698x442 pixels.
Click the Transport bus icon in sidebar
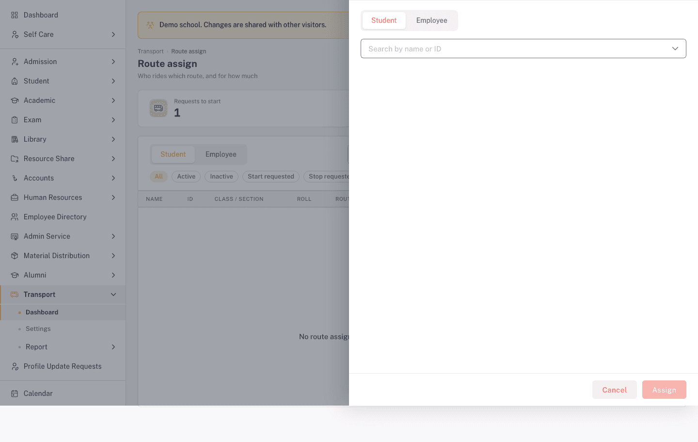(x=15, y=295)
